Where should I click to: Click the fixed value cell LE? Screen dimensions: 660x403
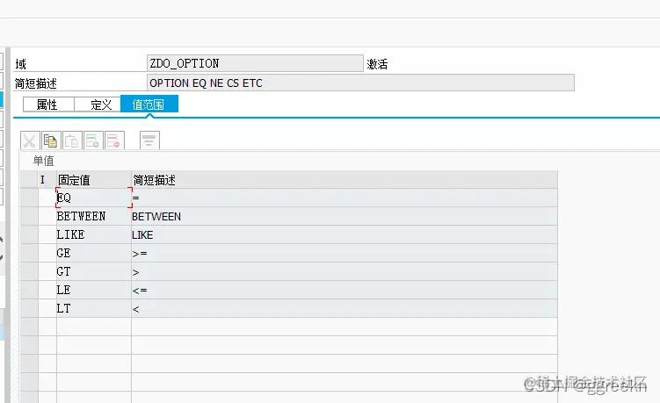(x=94, y=291)
